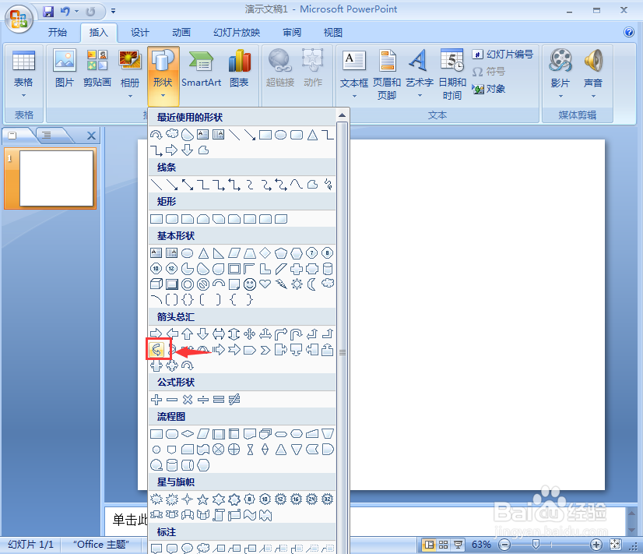This screenshot has width=643, height=554.
Task: Close the slides thumbnail pane
Action: (x=91, y=136)
